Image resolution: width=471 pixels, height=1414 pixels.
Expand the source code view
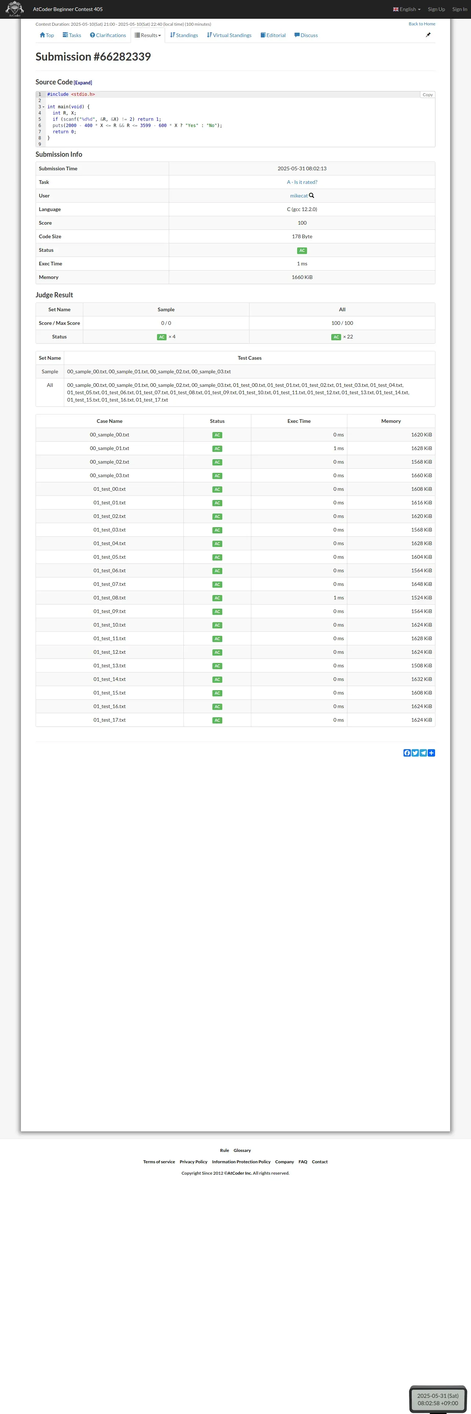click(83, 83)
